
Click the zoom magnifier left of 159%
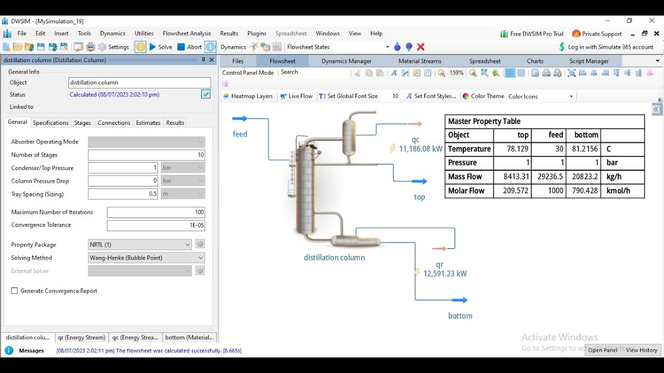click(x=441, y=73)
